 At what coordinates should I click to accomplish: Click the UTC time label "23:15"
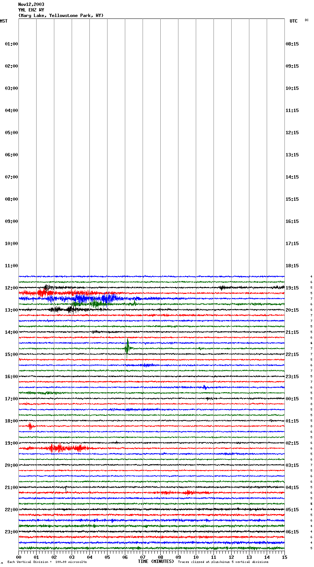point(292,377)
